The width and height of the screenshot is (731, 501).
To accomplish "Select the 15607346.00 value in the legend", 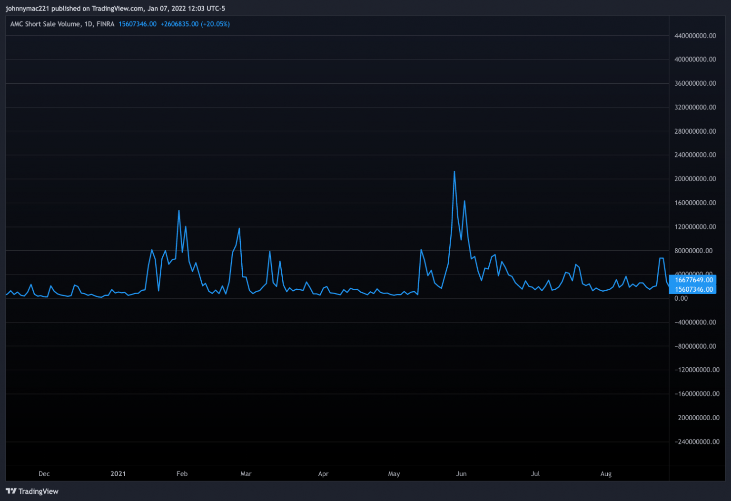I will pos(138,24).
